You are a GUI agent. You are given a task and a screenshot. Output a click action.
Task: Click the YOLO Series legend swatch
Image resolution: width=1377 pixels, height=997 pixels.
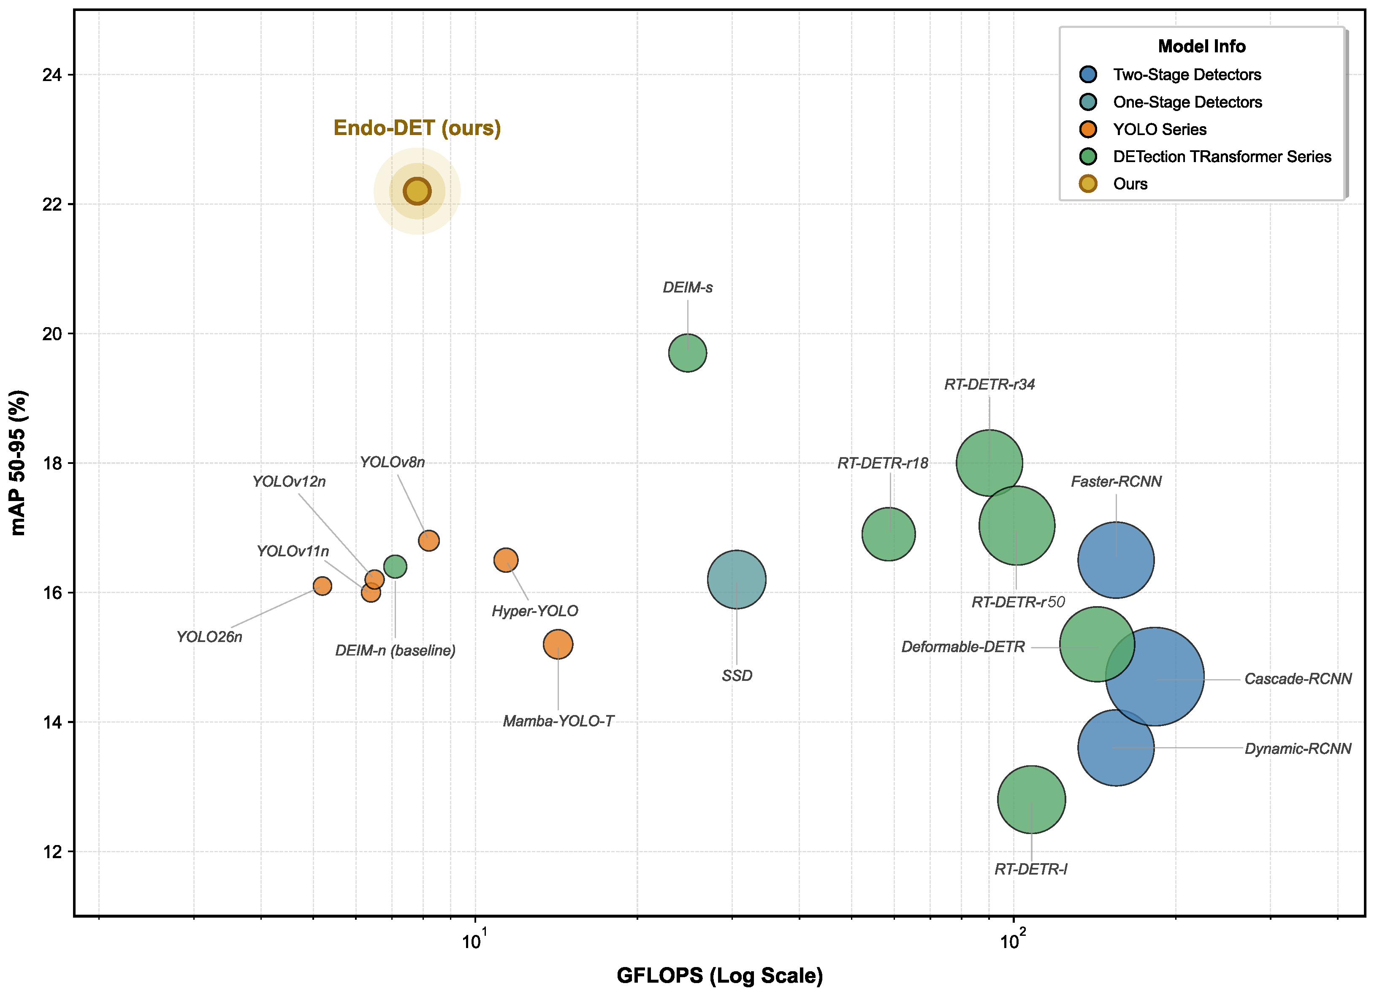click(1088, 129)
